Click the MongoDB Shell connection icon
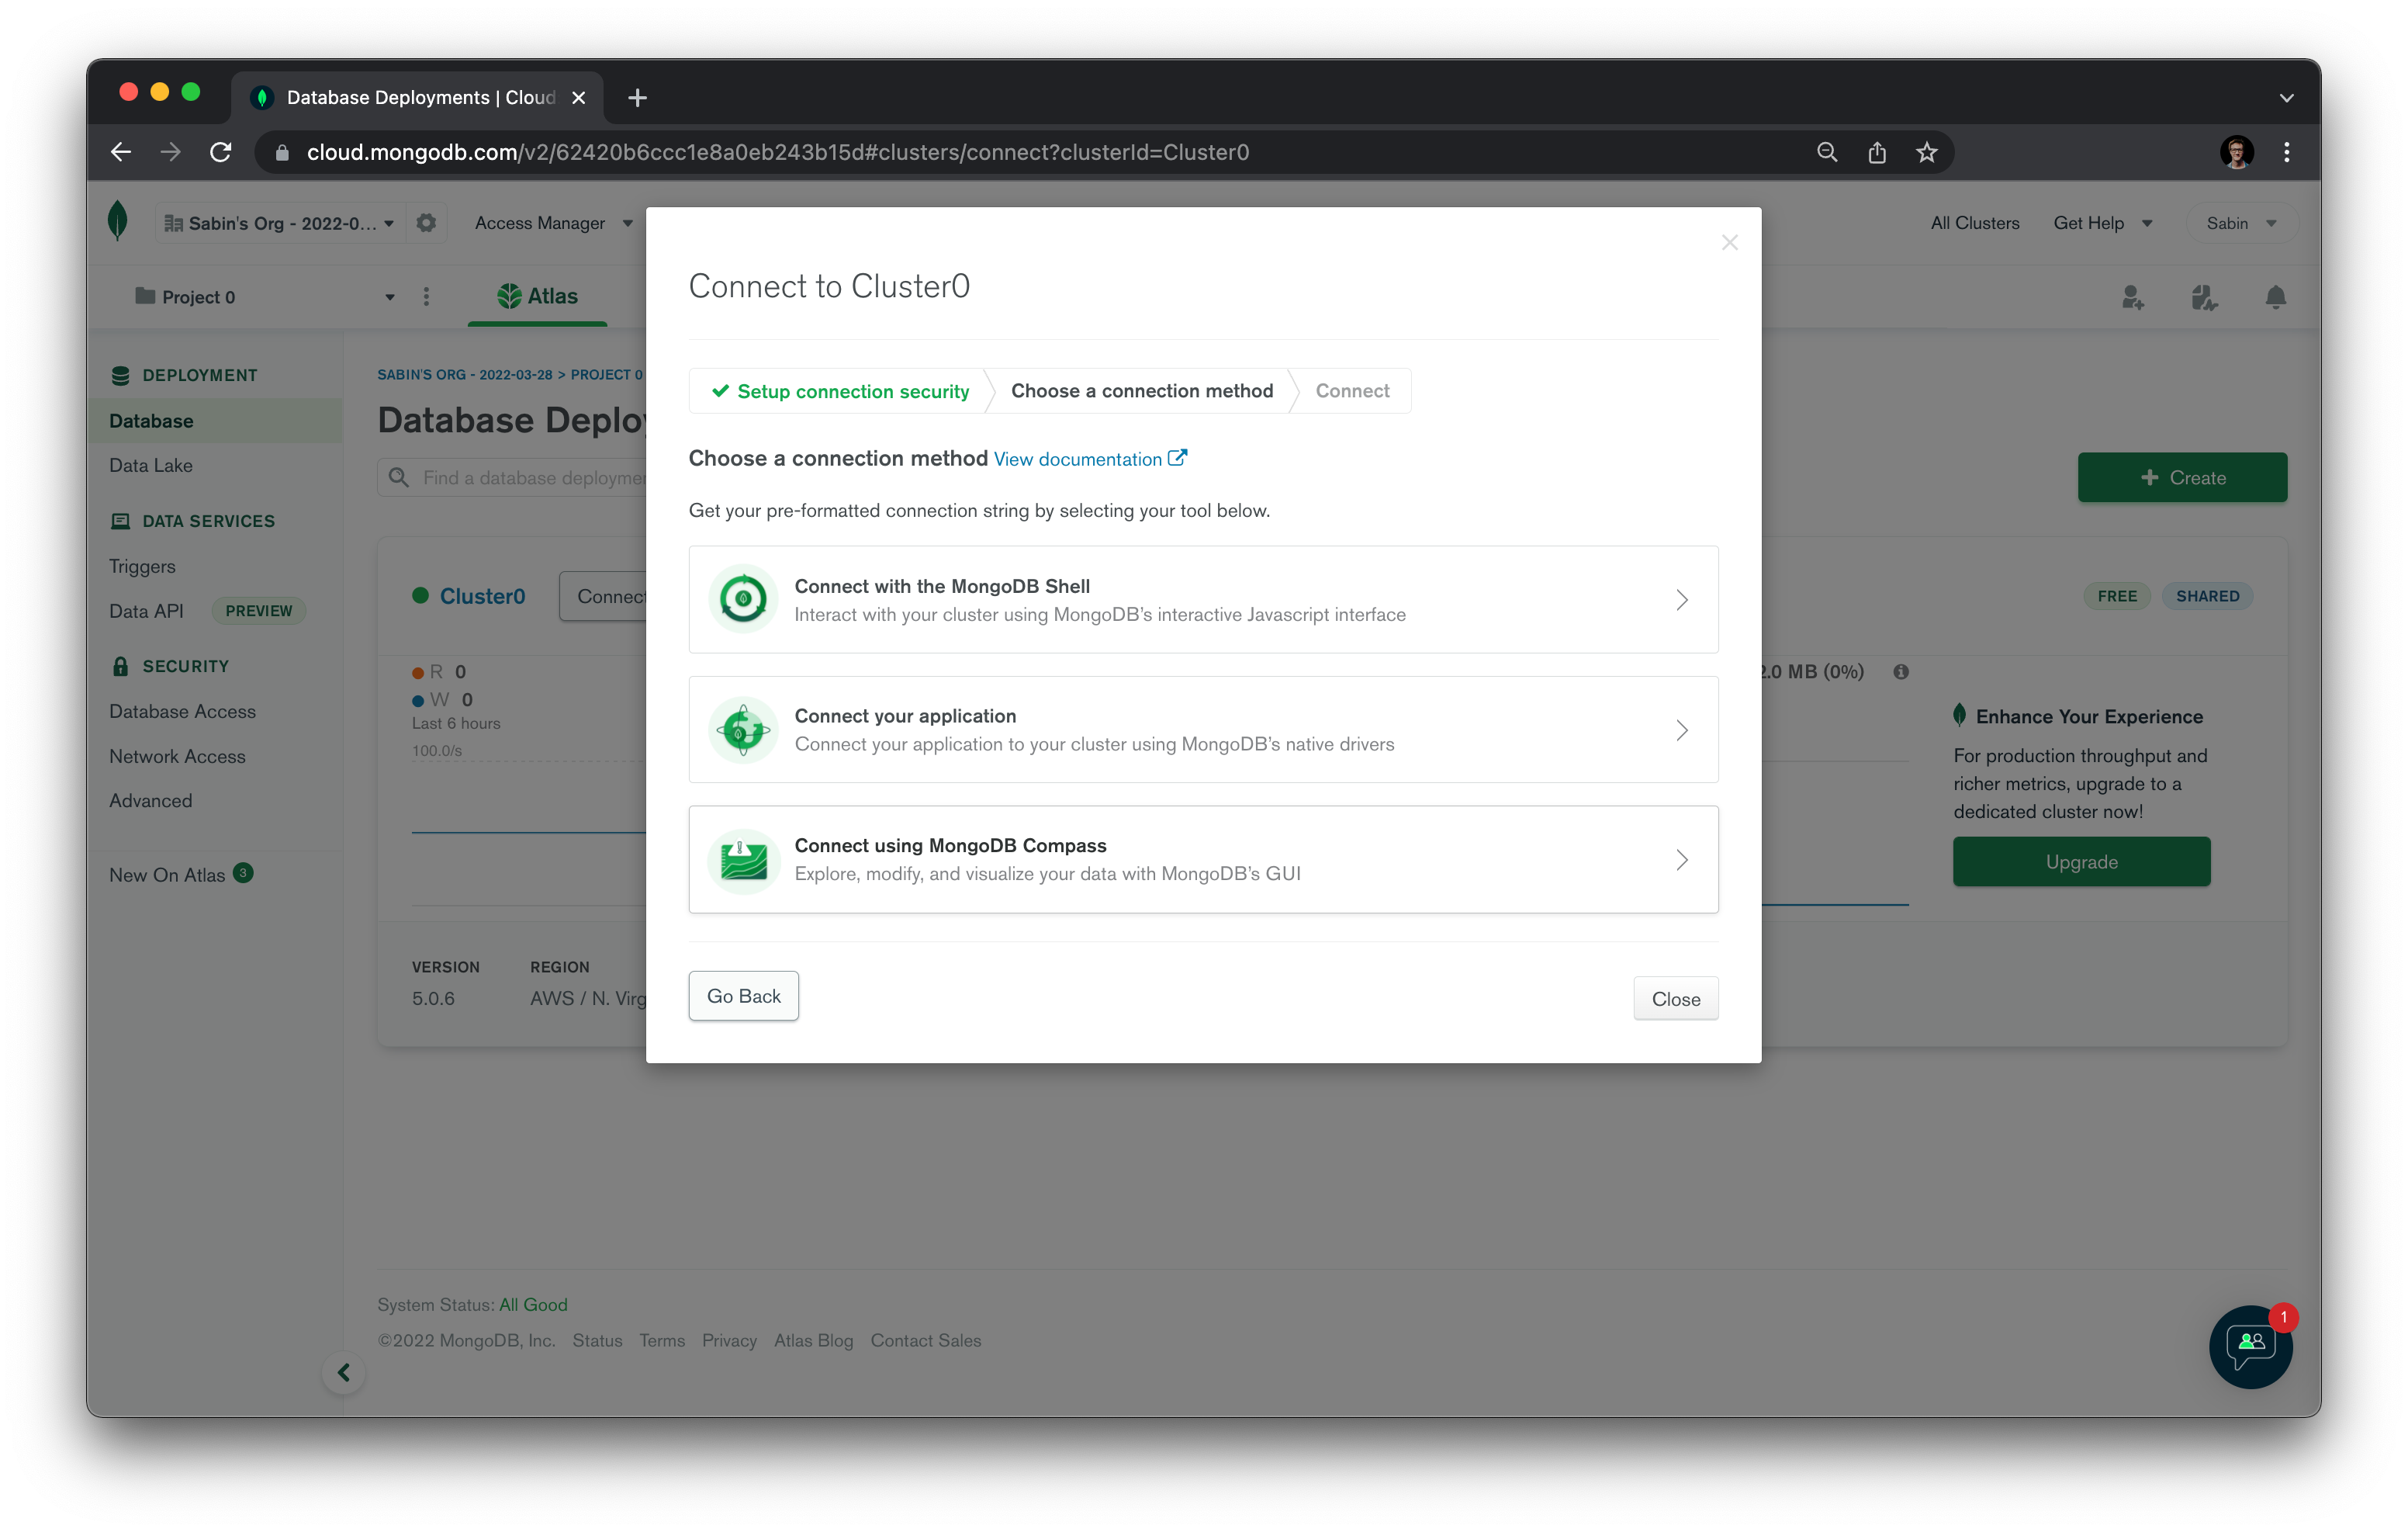The height and width of the screenshot is (1532, 2408). (x=743, y=599)
